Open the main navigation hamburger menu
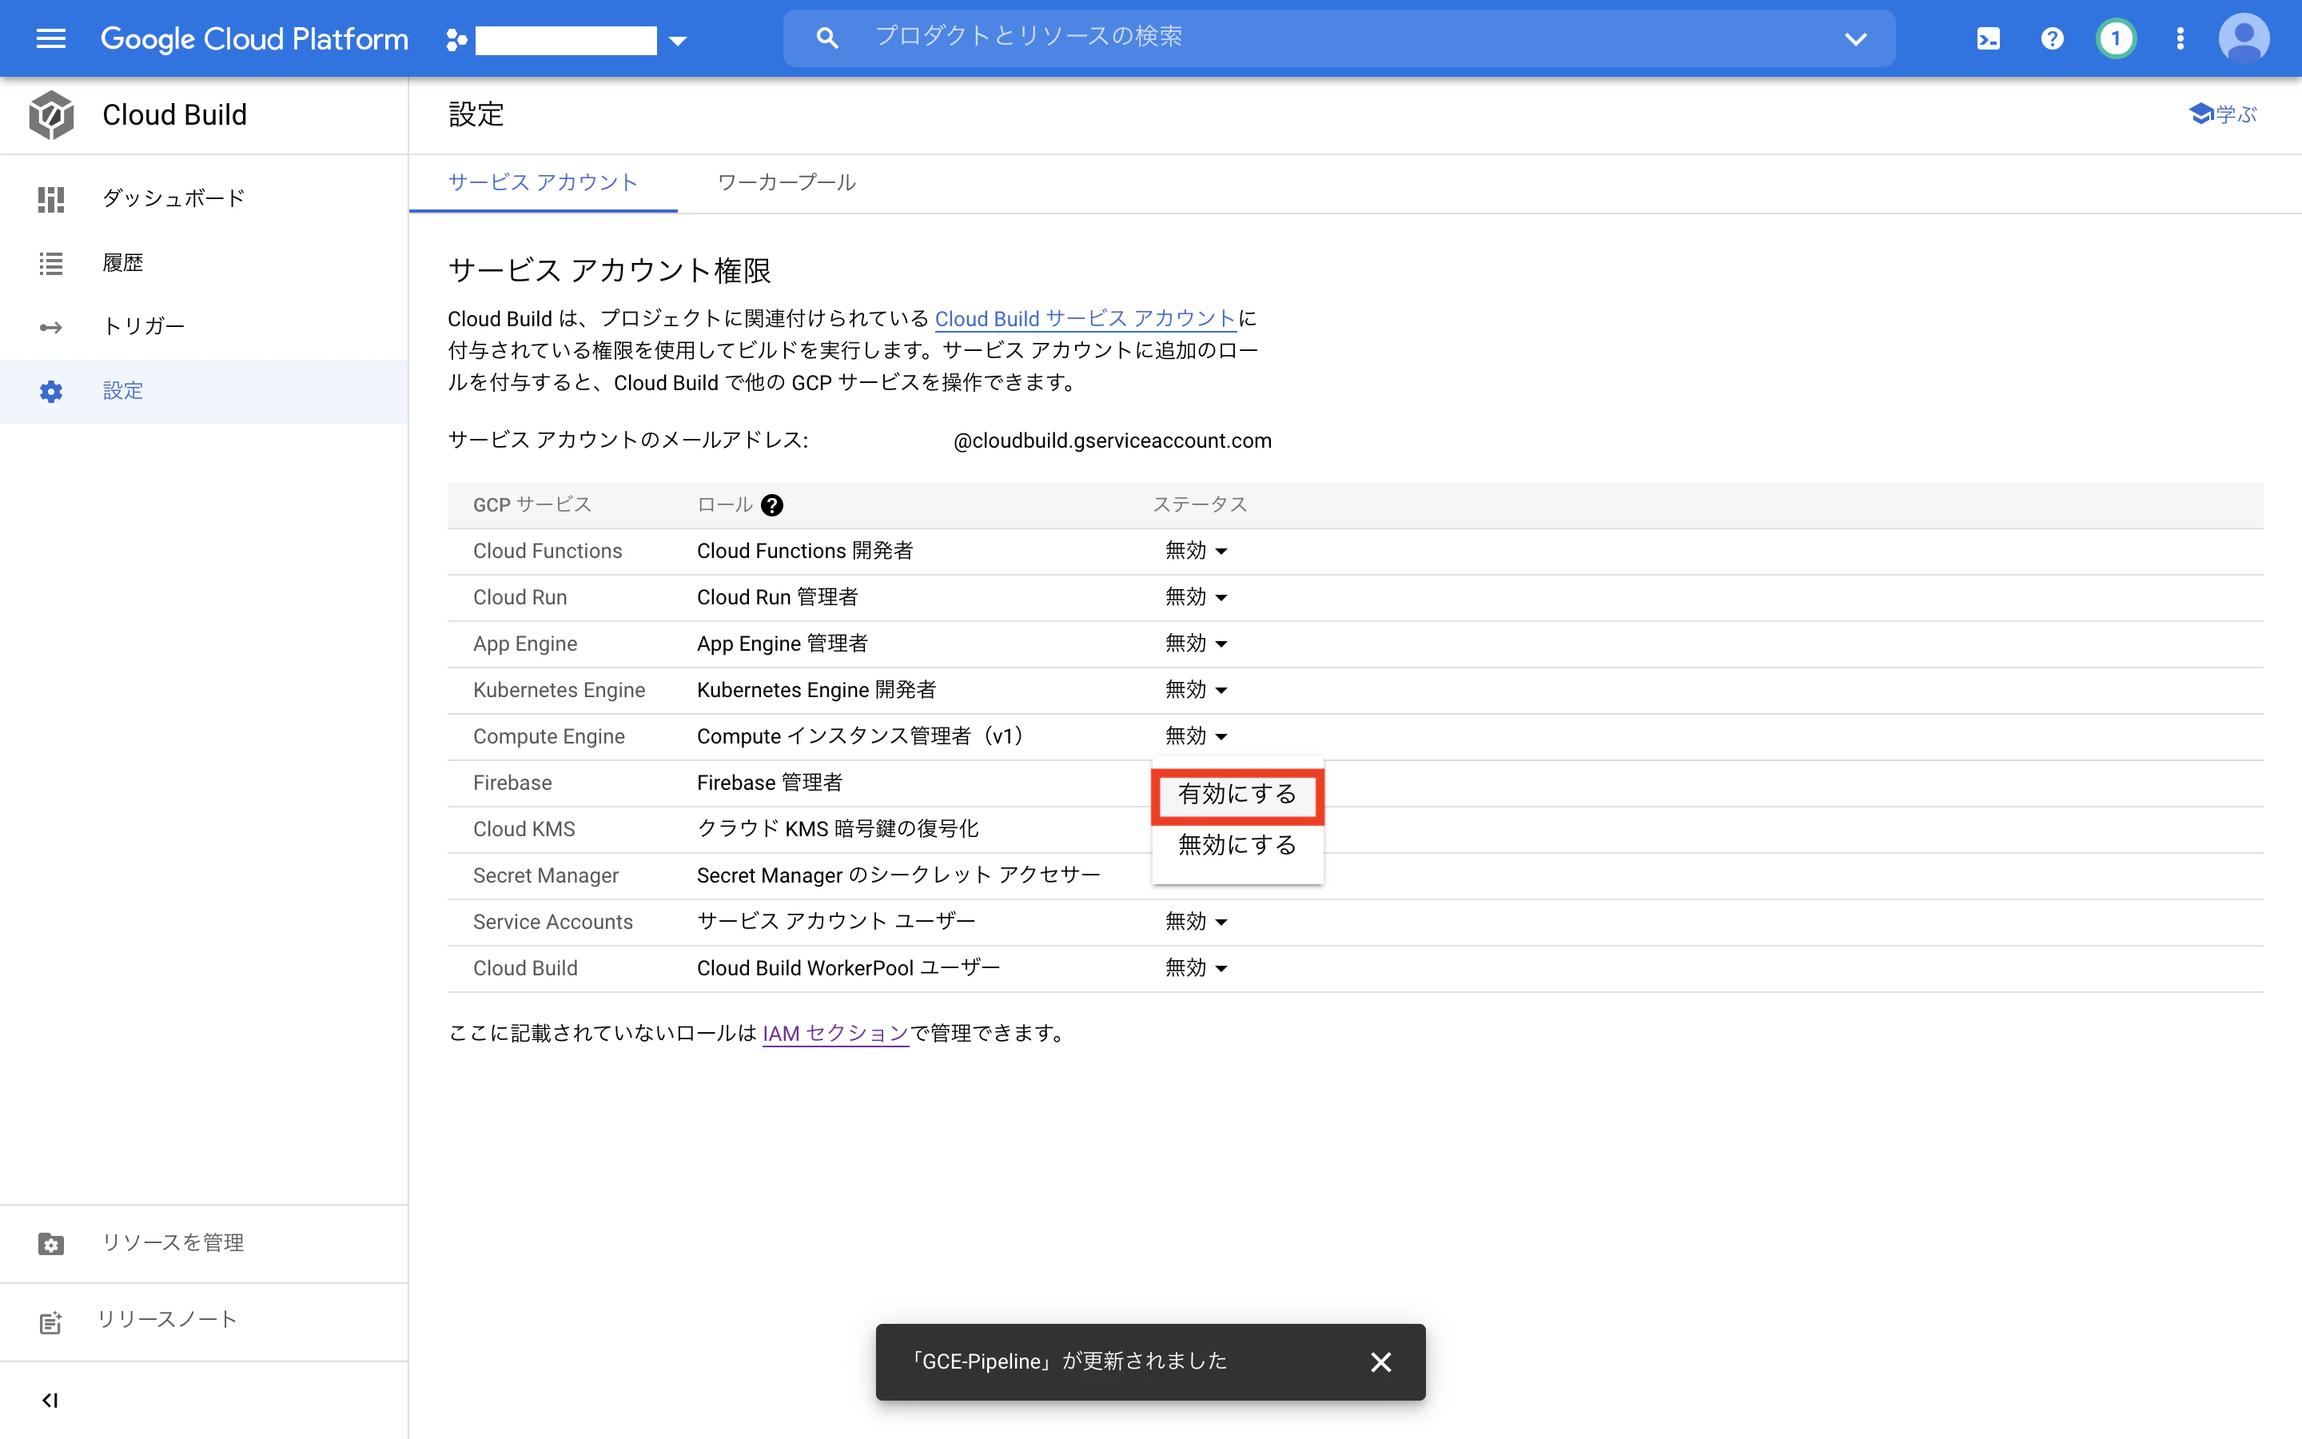2302x1439 pixels. 51,38
